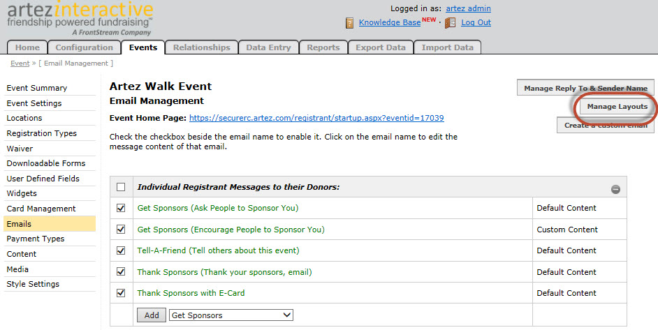
Task: Click the Knowledge Base book icon
Action: coord(349,22)
